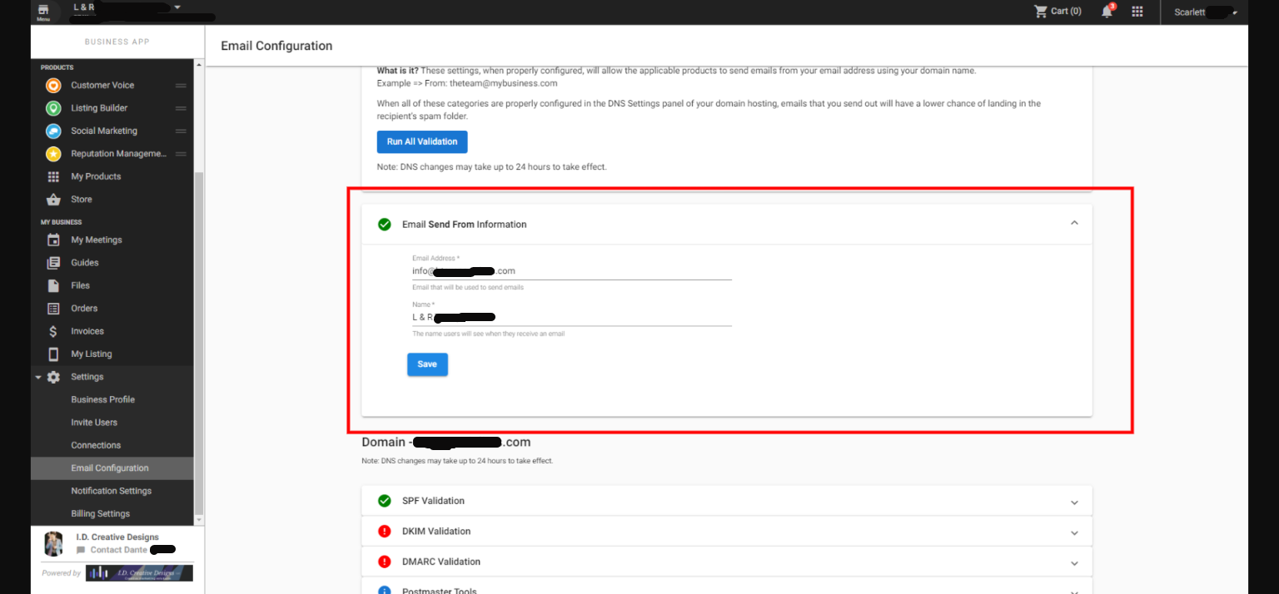Grab Listing Builder reorder handle
The image size is (1279, 594).
coord(180,108)
